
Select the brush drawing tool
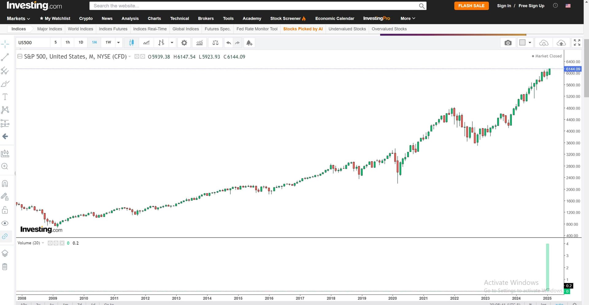[x=5, y=84]
